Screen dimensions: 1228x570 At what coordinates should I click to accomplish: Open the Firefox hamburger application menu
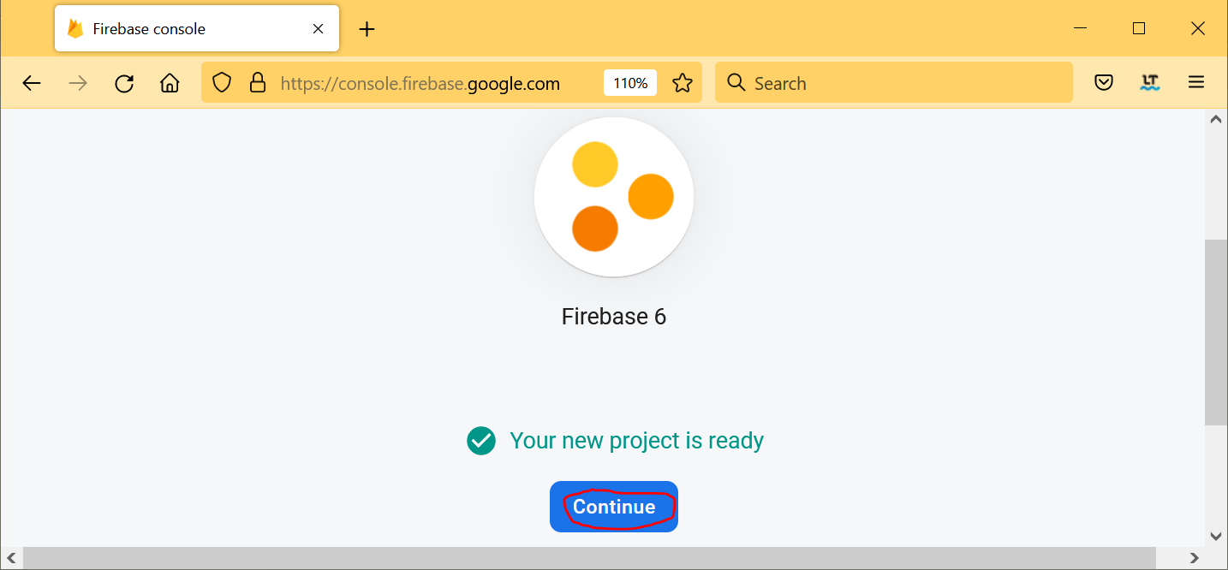[1196, 83]
